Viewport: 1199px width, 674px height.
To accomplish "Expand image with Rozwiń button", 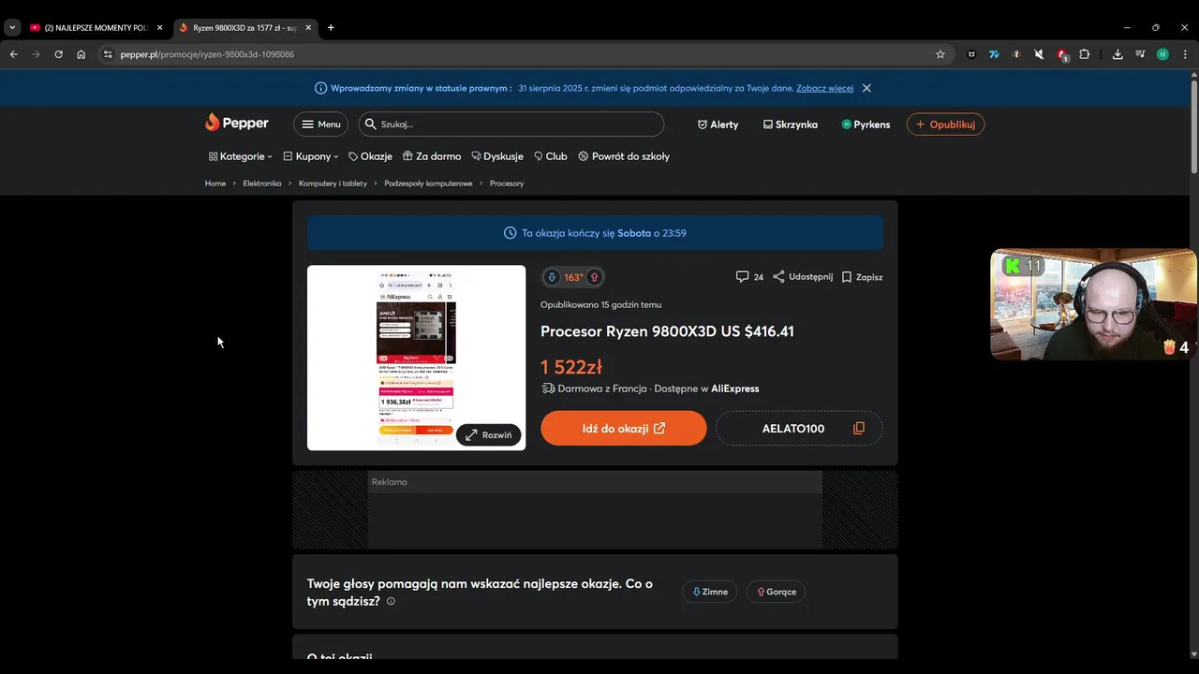I will pos(488,435).
